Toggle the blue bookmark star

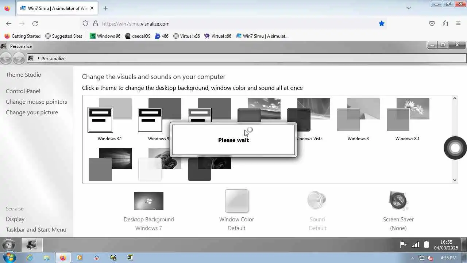point(381,24)
